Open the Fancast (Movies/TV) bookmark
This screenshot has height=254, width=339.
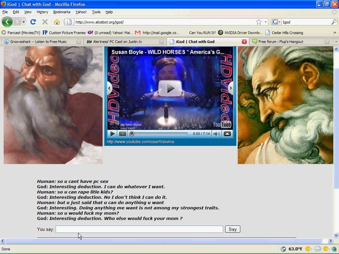(21, 32)
